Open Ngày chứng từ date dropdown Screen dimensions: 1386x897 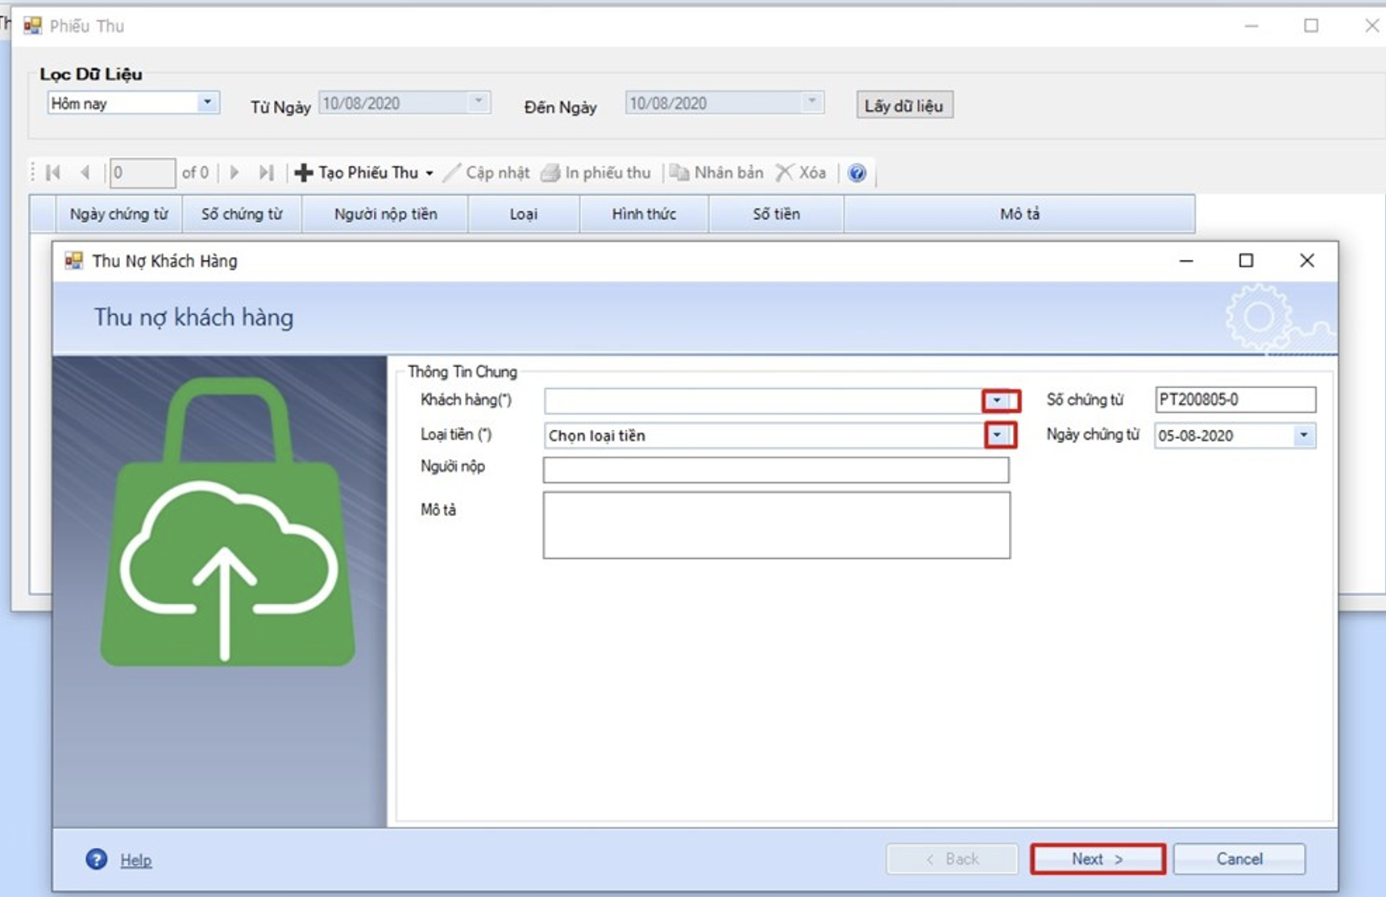tap(1304, 436)
